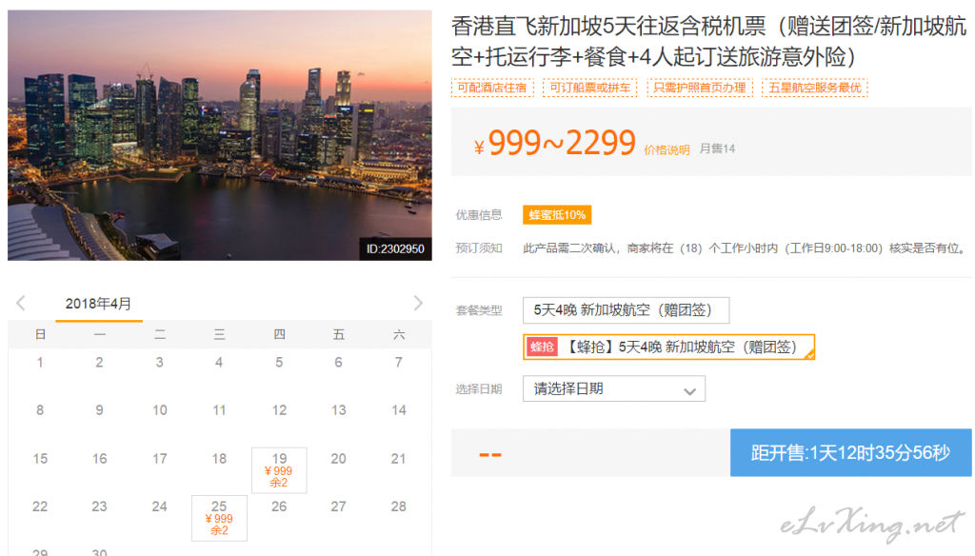This screenshot has height=556, width=975.
Task: Select April 19 priced at ¥999
Action: pos(279,470)
